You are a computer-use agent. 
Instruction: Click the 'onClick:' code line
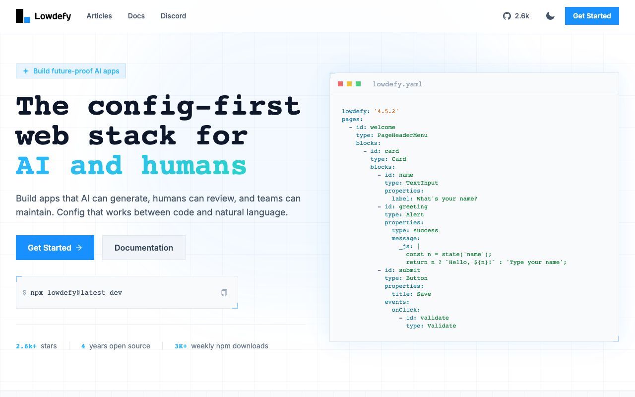(x=406, y=310)
